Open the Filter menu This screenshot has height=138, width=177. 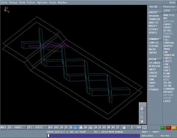(x=31, y=3)
